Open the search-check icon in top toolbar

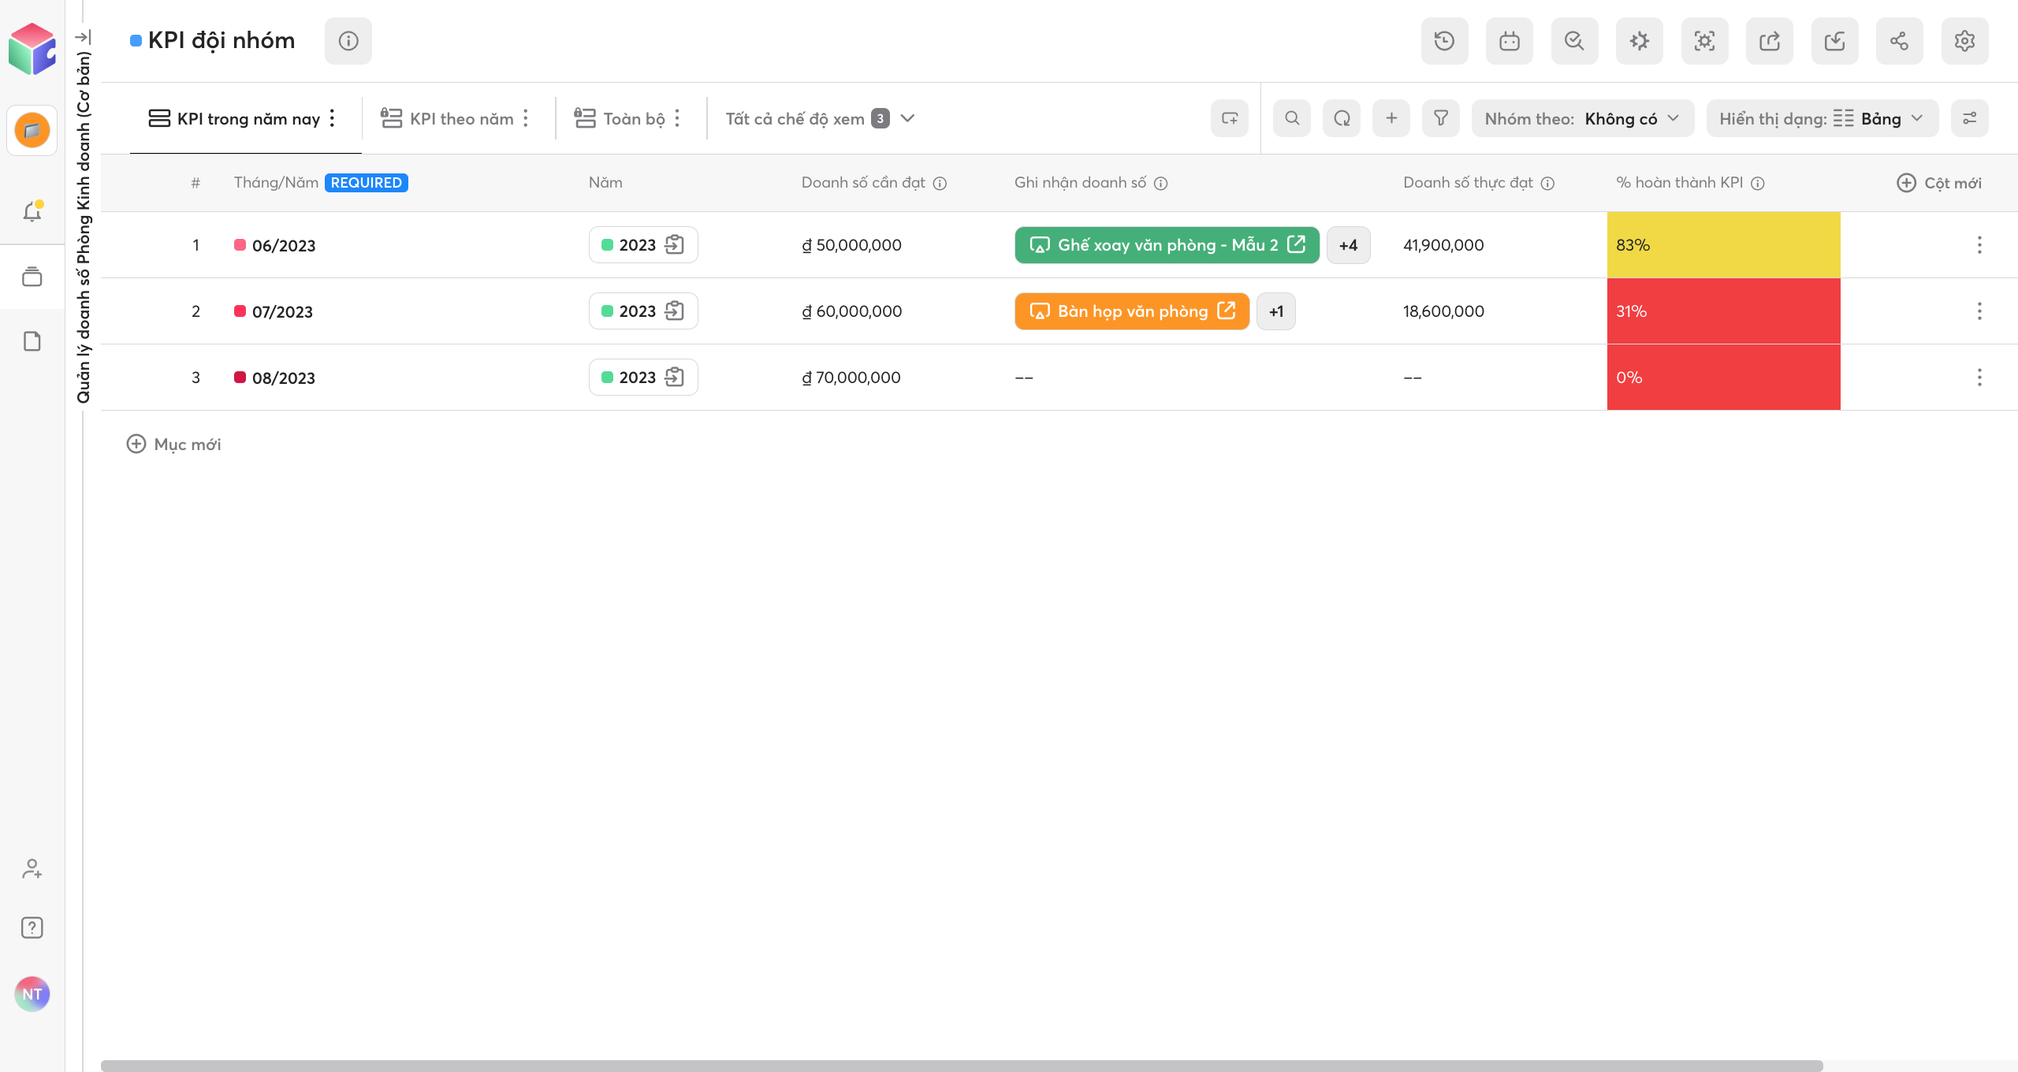[1574, 41]
